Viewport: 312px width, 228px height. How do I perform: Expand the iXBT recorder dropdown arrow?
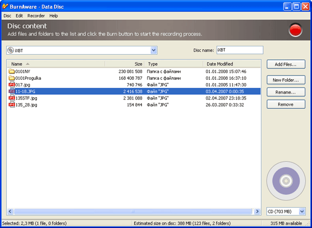(x=153, y=50)
